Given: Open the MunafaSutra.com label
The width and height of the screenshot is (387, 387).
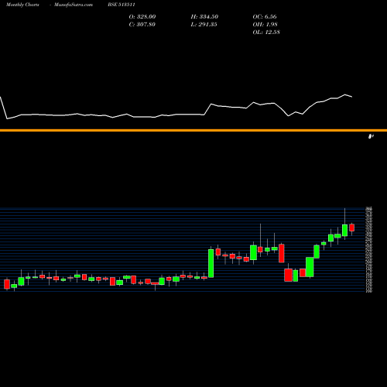Looking at the screenshot, I should (x=74, y=5).
